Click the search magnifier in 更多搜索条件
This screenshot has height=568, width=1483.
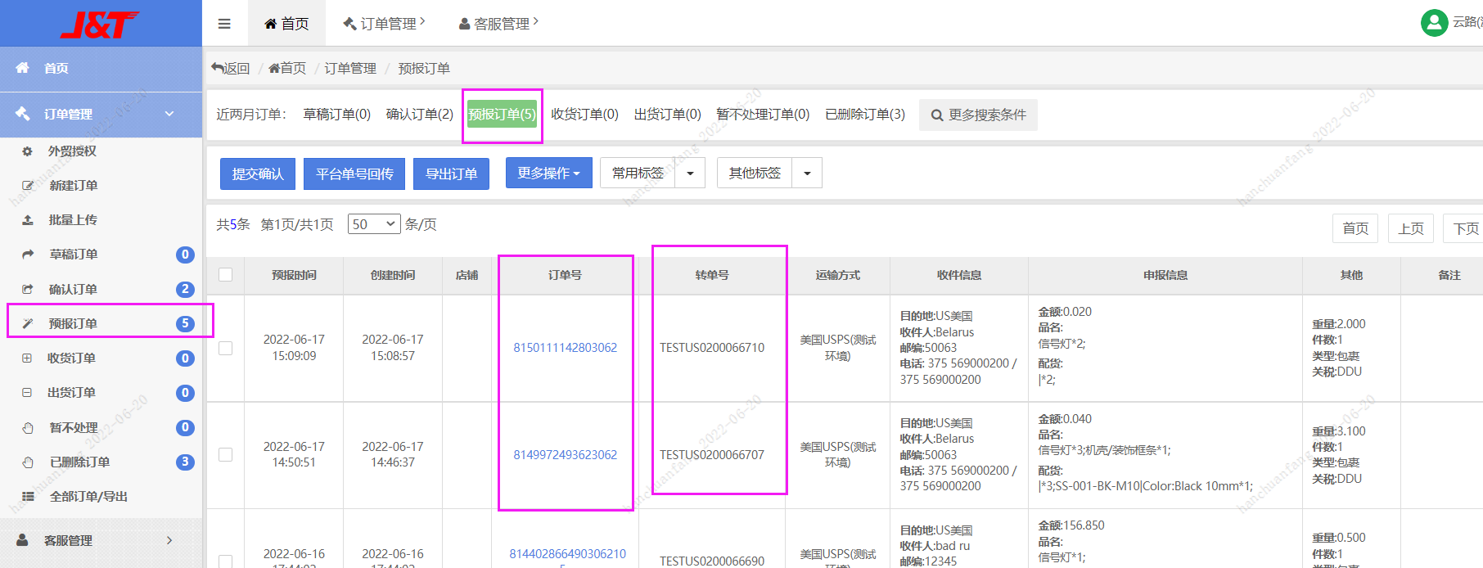pyautogui.click(x=937, y=115)
